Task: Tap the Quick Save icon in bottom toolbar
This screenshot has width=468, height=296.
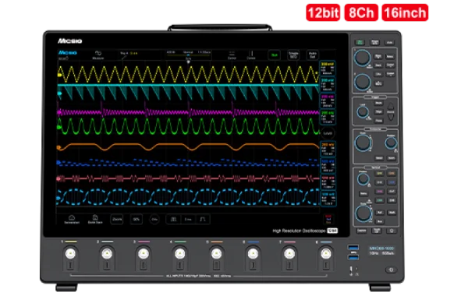Action: coord(95,219)
